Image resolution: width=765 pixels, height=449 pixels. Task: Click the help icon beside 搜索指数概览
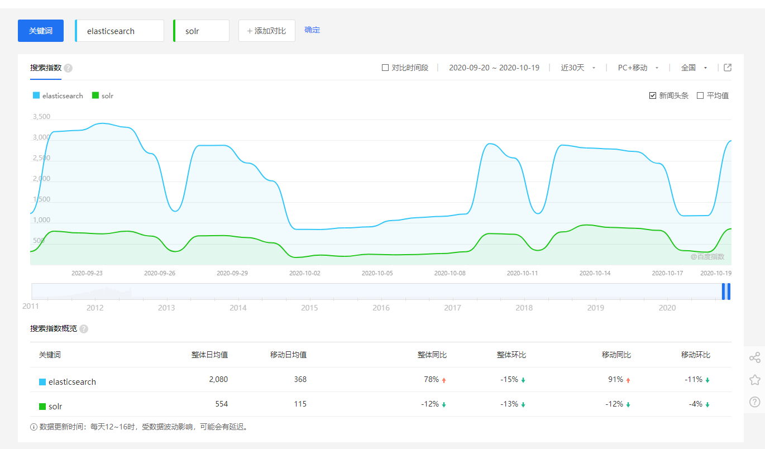pos(84,329)
